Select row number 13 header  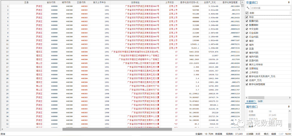click(5, 52)
